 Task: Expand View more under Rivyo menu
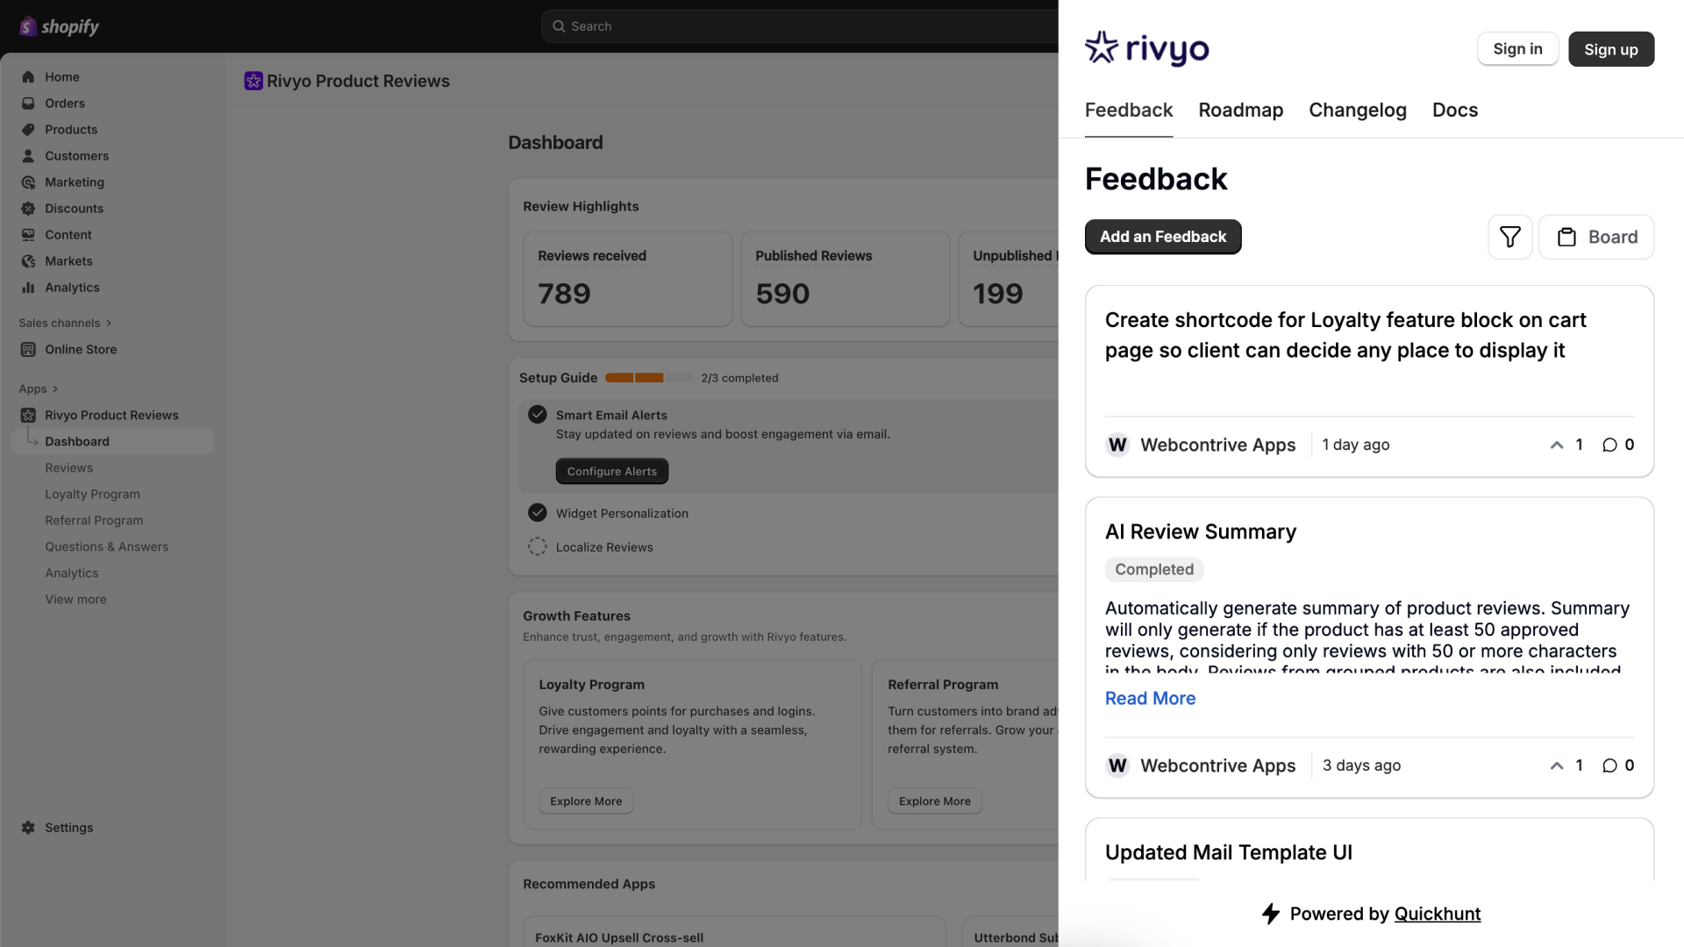coord(75,600)
